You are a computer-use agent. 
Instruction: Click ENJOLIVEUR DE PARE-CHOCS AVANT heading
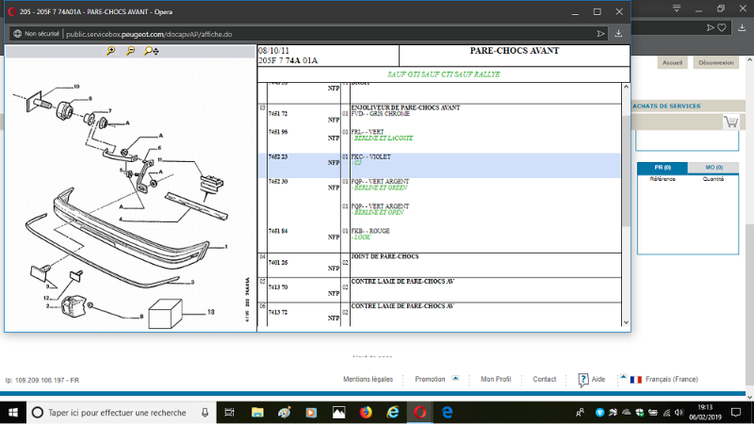[405, 107]
